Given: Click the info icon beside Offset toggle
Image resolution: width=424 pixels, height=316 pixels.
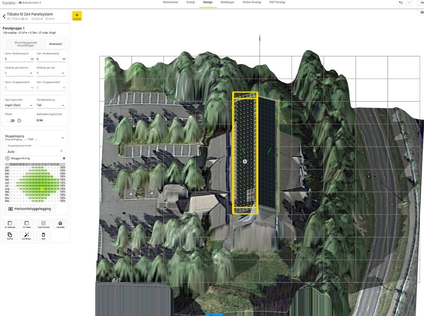Looking at the screenshot, I should pyautogui.click(x=19, y=120).
